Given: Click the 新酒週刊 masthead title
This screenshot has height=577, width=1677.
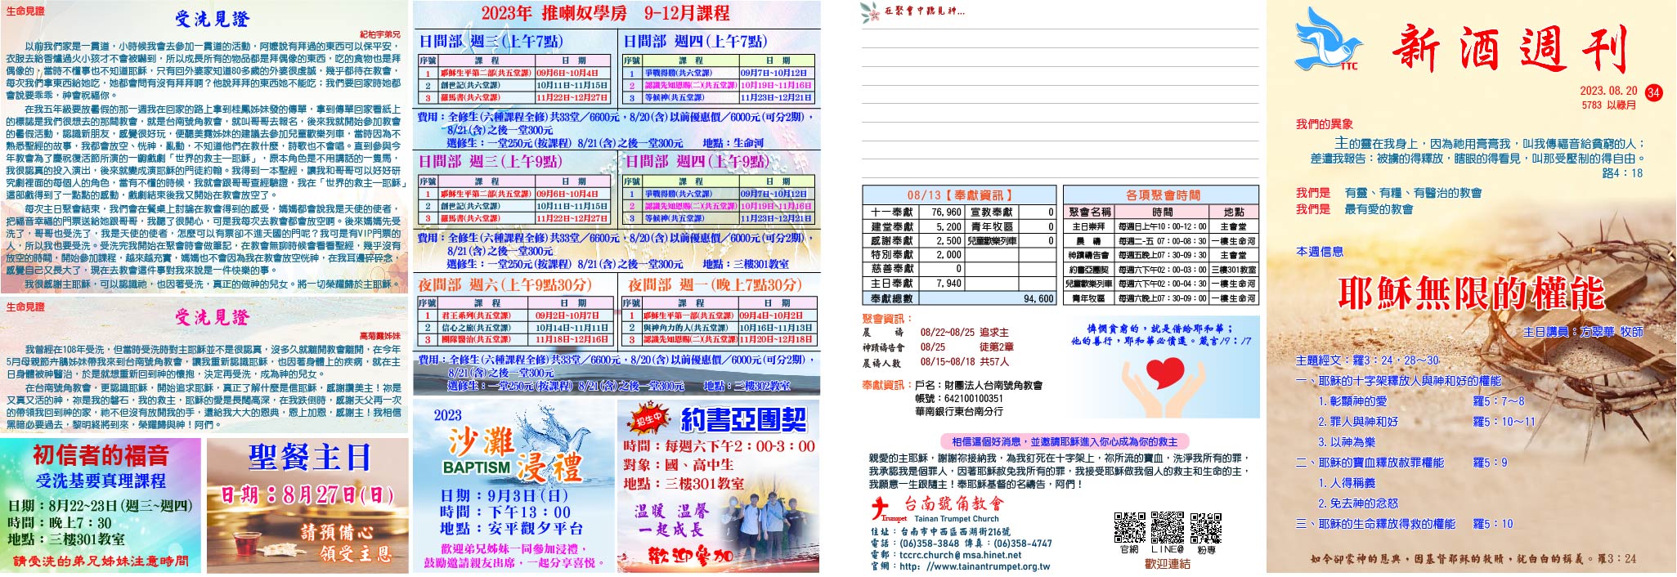Looking at the screenshot, I should click(1509, 47).
